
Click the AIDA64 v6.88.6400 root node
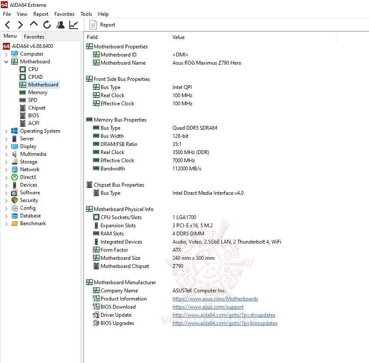click(x=33, y=46)
